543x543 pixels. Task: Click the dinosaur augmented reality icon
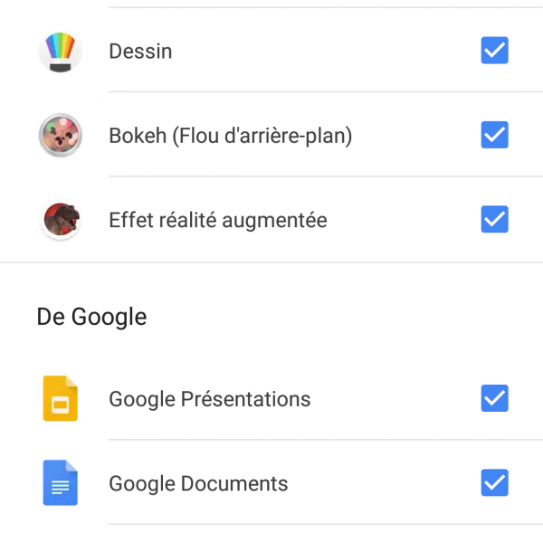pyautogui.click(x=61, y=220)
